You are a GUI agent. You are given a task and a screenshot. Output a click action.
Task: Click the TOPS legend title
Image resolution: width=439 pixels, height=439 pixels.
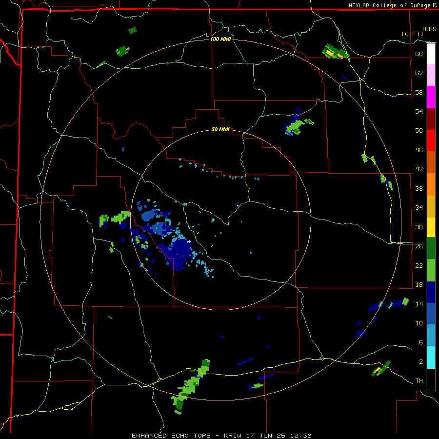(429, 29)
